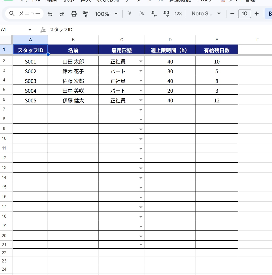Select the 有給残日数 header cell
This screenshot has height=275, width=272.
[217, 49]
